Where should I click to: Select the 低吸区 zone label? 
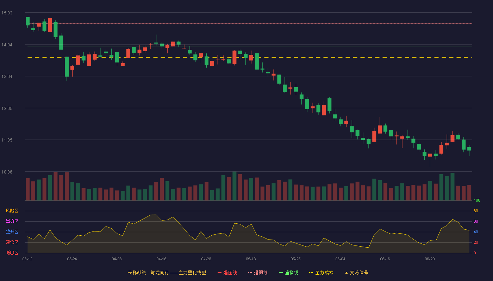[x=12, y=253]
